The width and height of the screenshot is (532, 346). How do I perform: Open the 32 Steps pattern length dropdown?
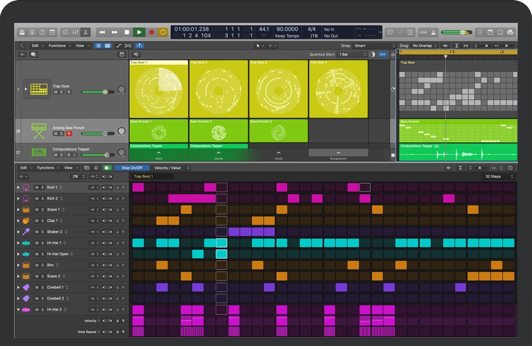[x=499, y=177]
